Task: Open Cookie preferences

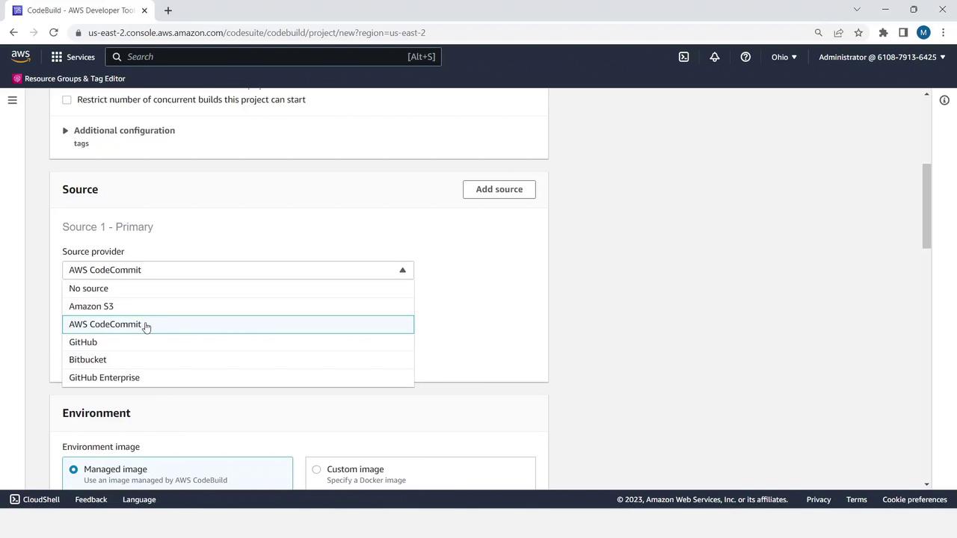Action: pyautogui.click(x=914, y=500)
